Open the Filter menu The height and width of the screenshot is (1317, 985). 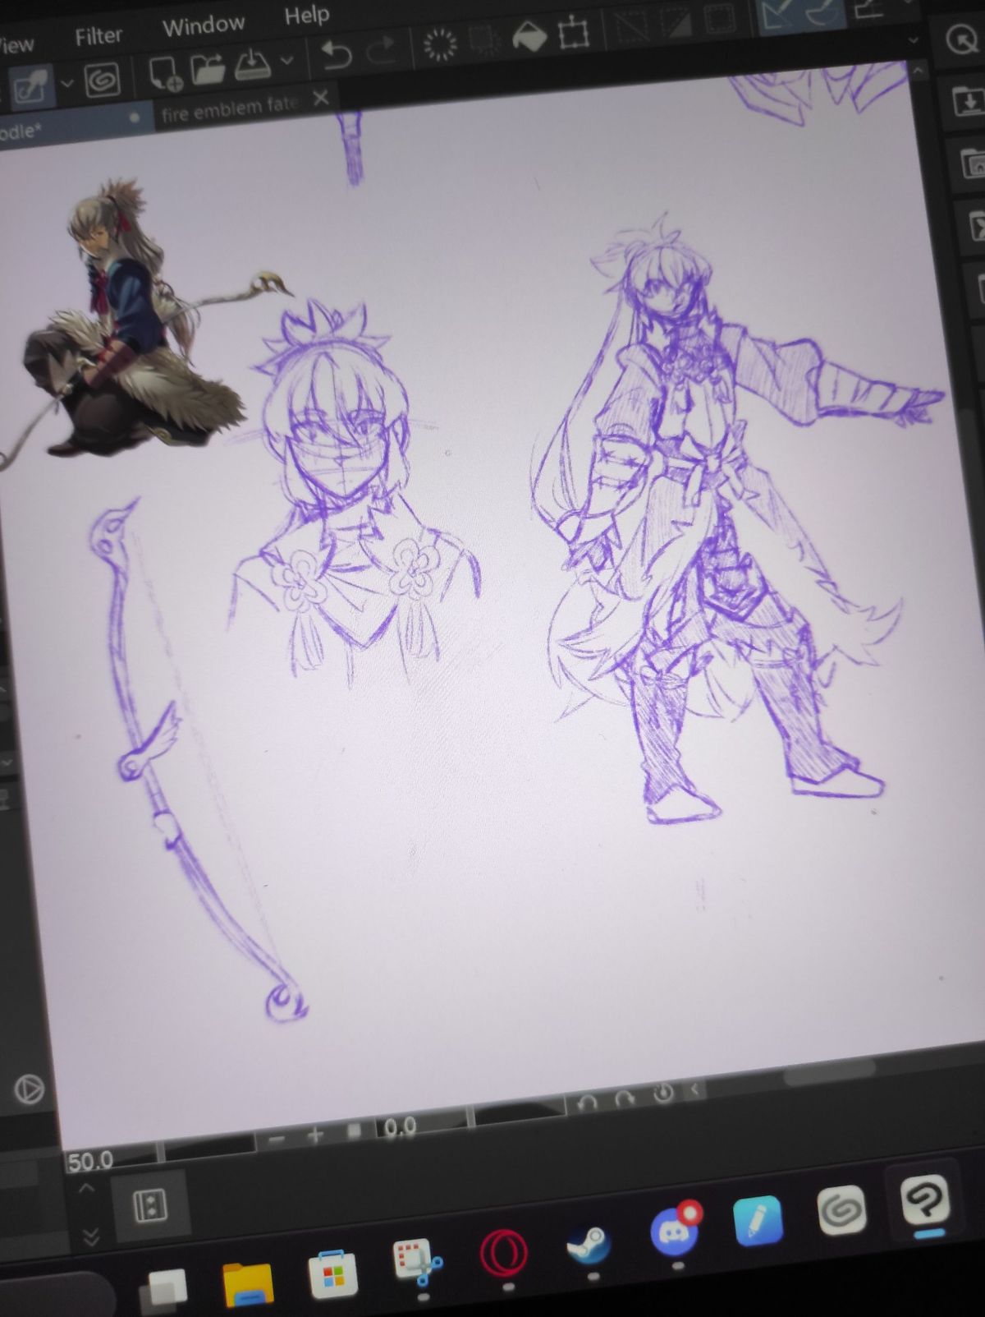(x=98, y=36)
